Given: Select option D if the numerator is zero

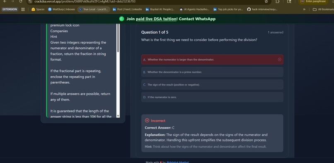Looking at the screenshot, I should pos(212,97).
